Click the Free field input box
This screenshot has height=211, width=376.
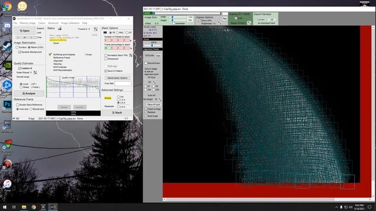123,83
